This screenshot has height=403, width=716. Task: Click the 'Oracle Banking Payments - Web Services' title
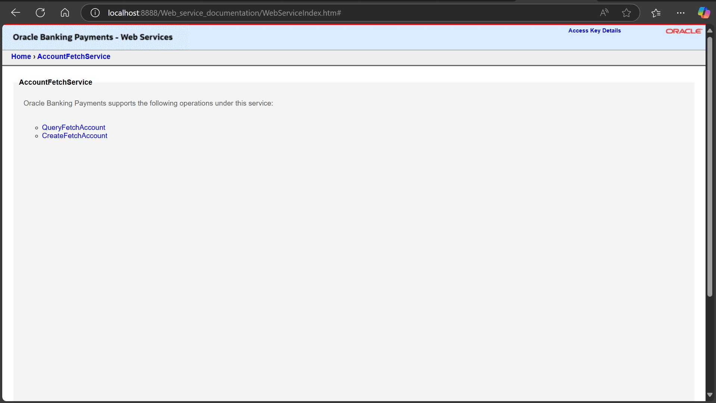point(93,37)
